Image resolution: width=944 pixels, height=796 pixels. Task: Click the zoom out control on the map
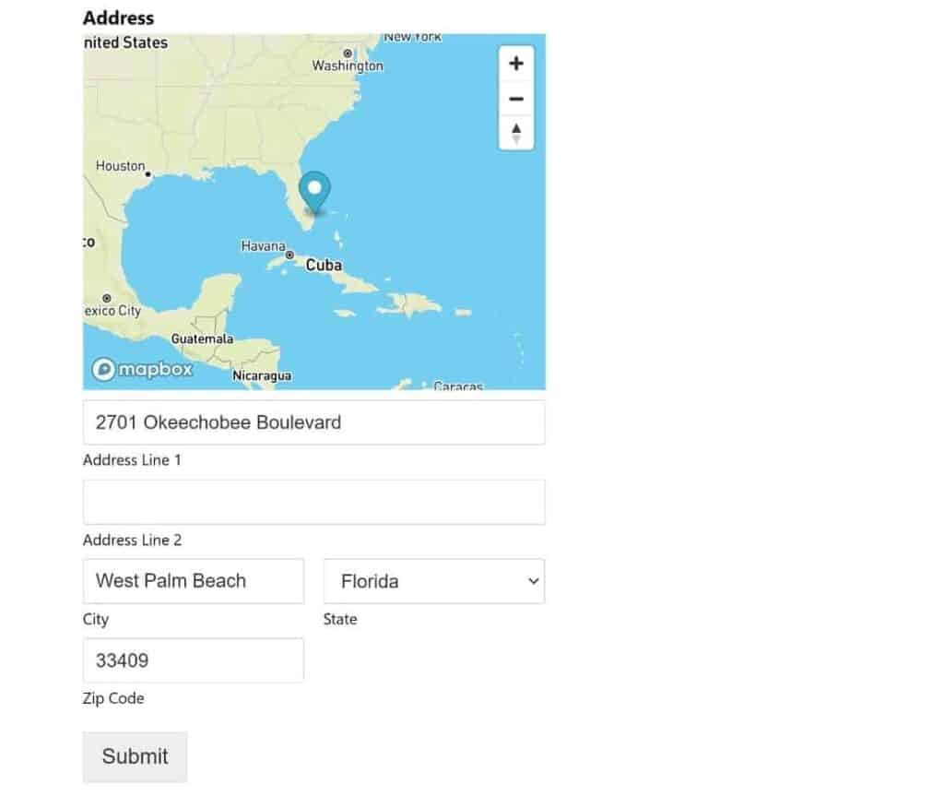(515, 98)
